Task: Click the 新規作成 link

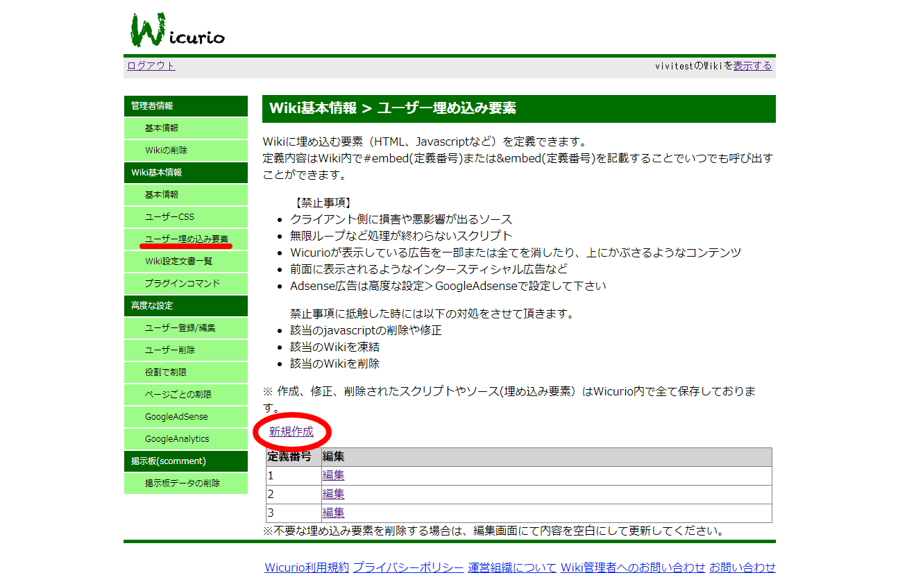Action: pyautogui.click(x=291, y=431)
